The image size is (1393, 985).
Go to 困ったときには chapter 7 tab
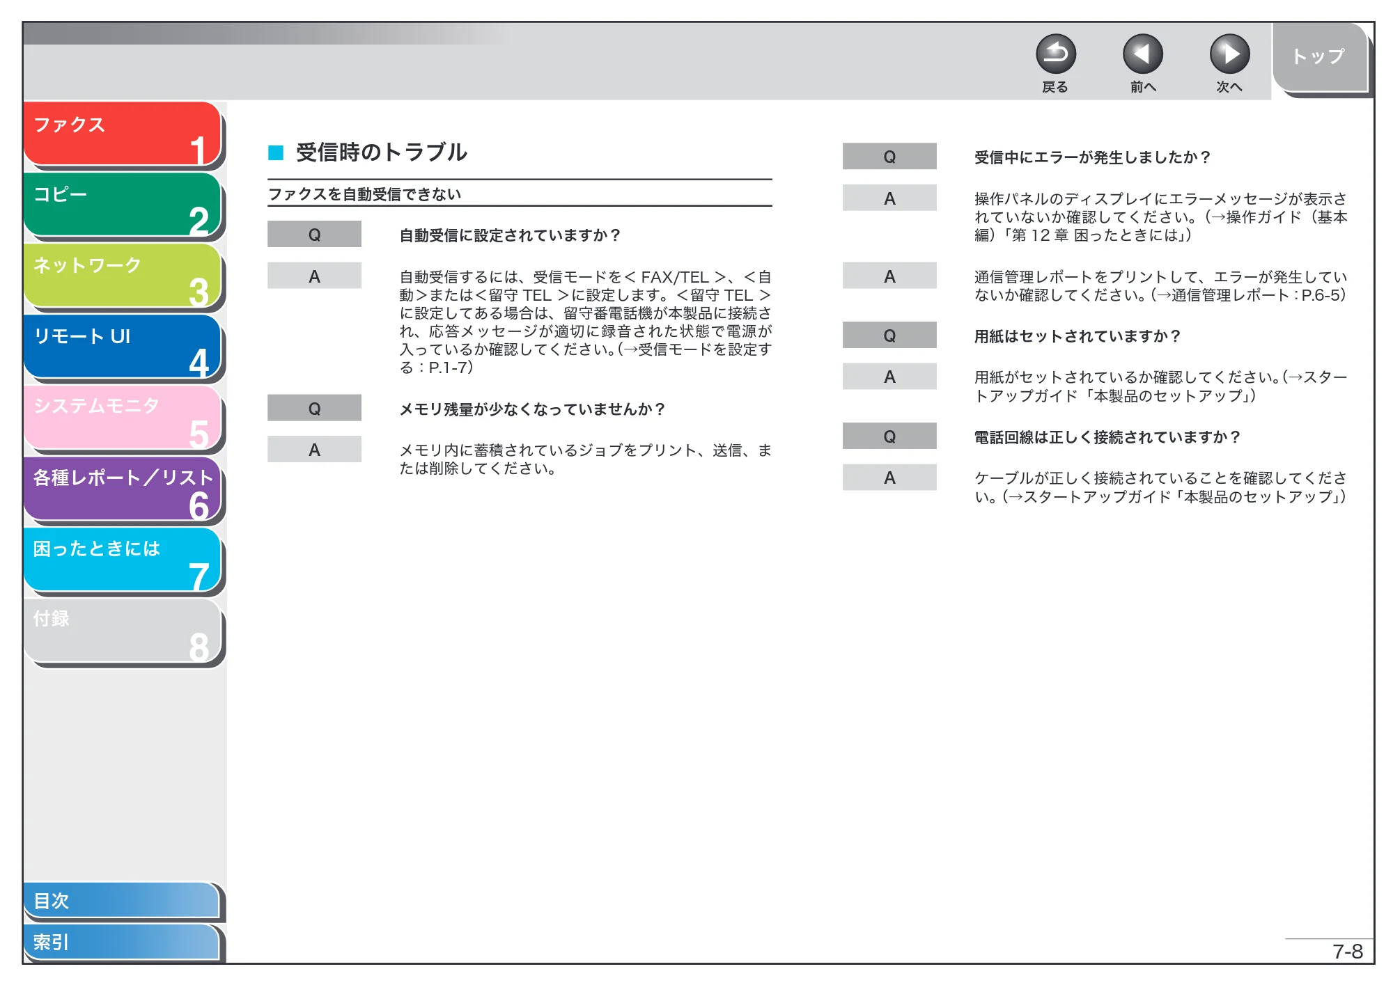[123, 560]
